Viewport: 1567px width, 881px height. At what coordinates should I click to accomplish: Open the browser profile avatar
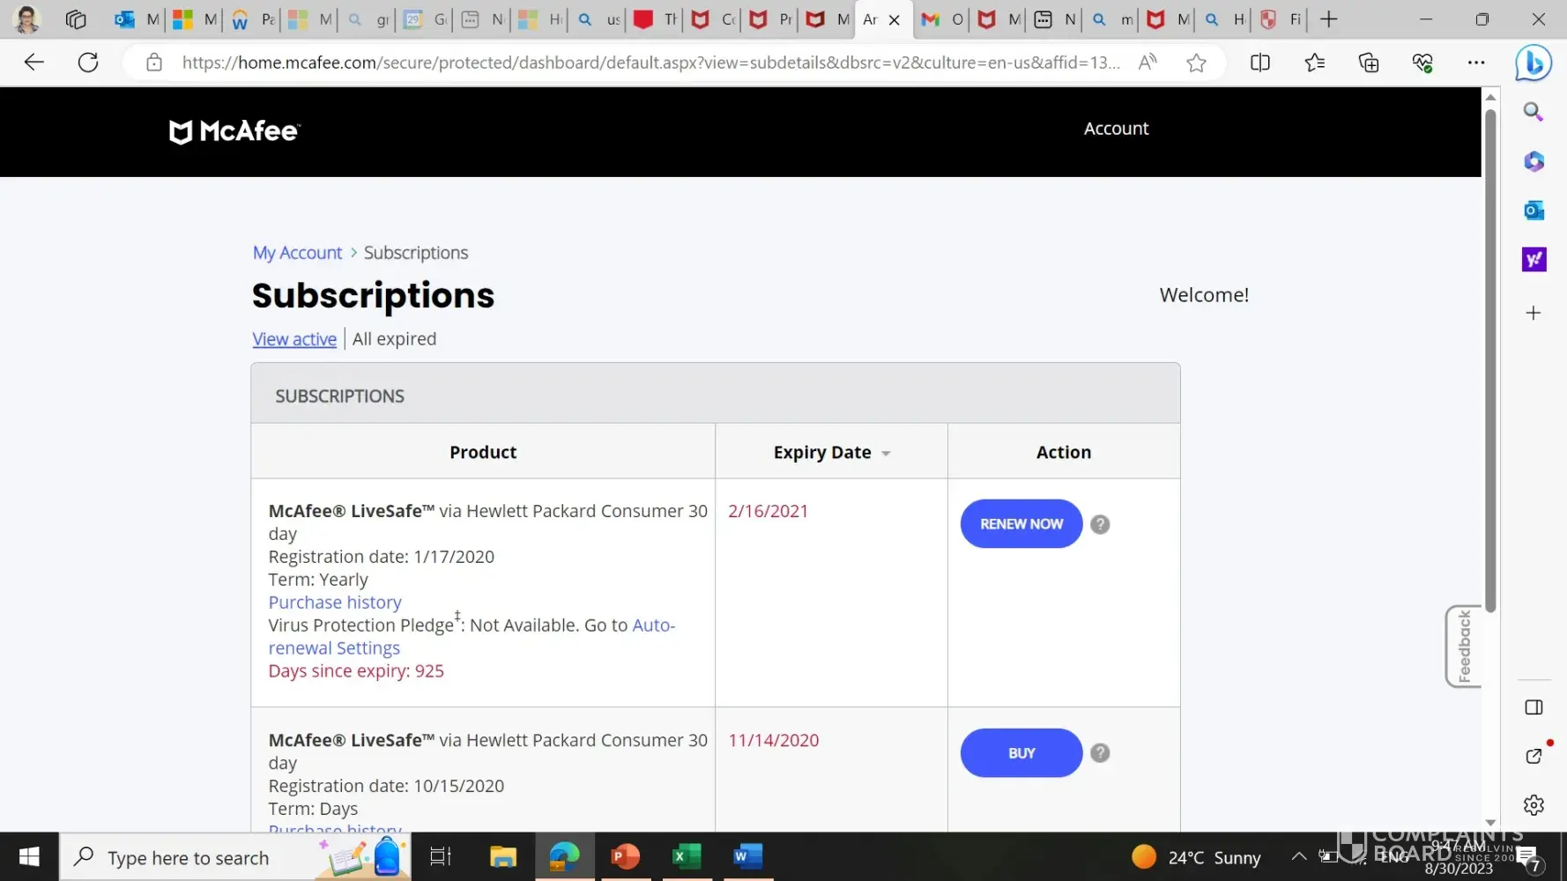pyautogui.click(x=26, y=19)
